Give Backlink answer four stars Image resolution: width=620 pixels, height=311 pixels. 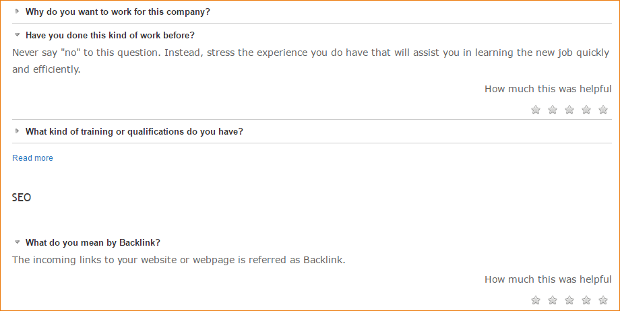586,300
